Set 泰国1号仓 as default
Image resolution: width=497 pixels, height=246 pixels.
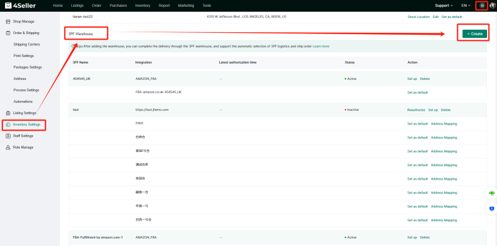pyautogui.click(x=417, y=151)
